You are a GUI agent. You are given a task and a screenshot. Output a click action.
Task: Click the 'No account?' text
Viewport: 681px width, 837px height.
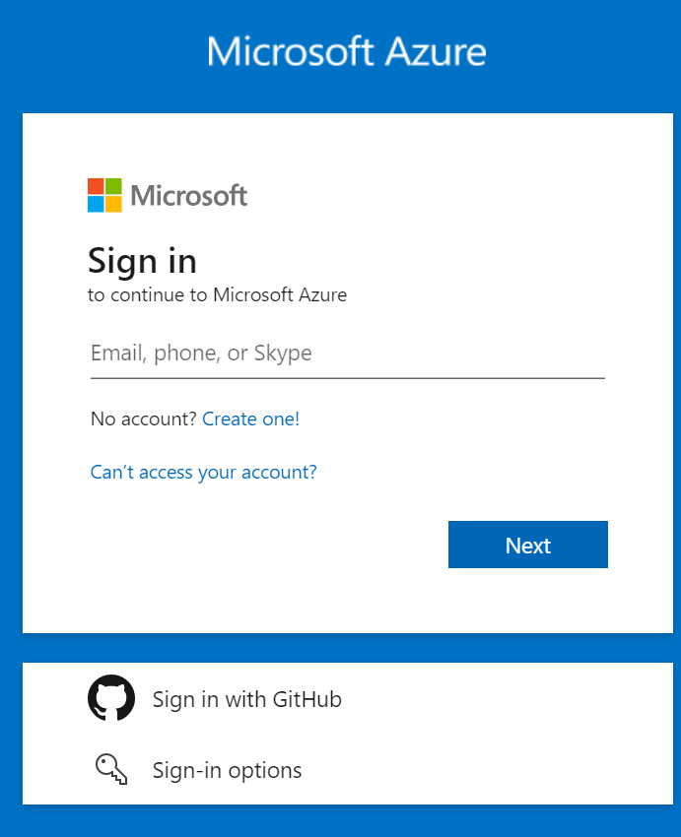click(x=144, y=419)
